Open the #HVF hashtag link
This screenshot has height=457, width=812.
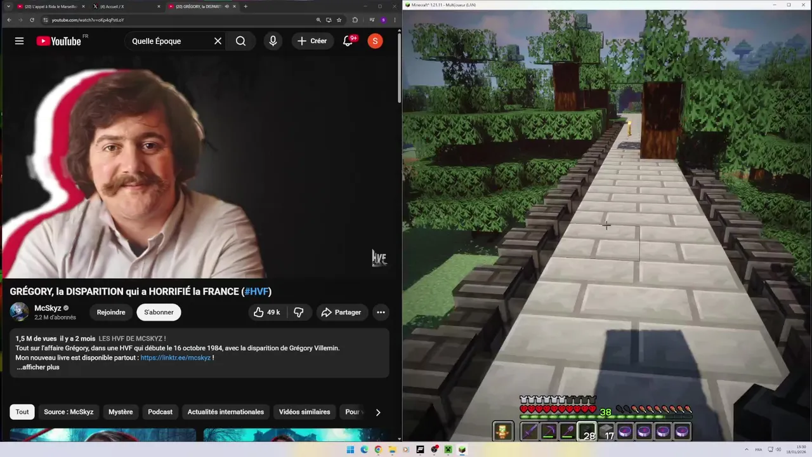coord(256,291)
